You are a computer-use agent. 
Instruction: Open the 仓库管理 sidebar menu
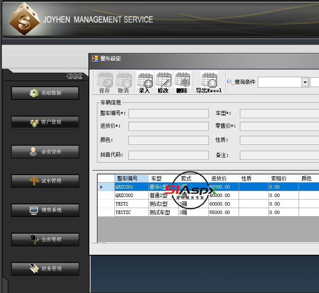pos(45,239)
